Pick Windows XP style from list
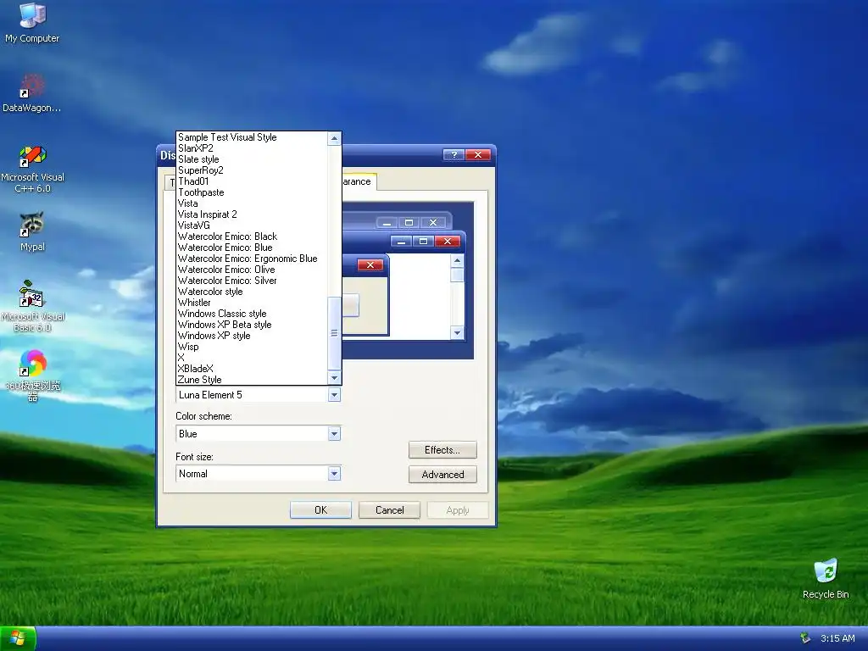 click(252, 336)
